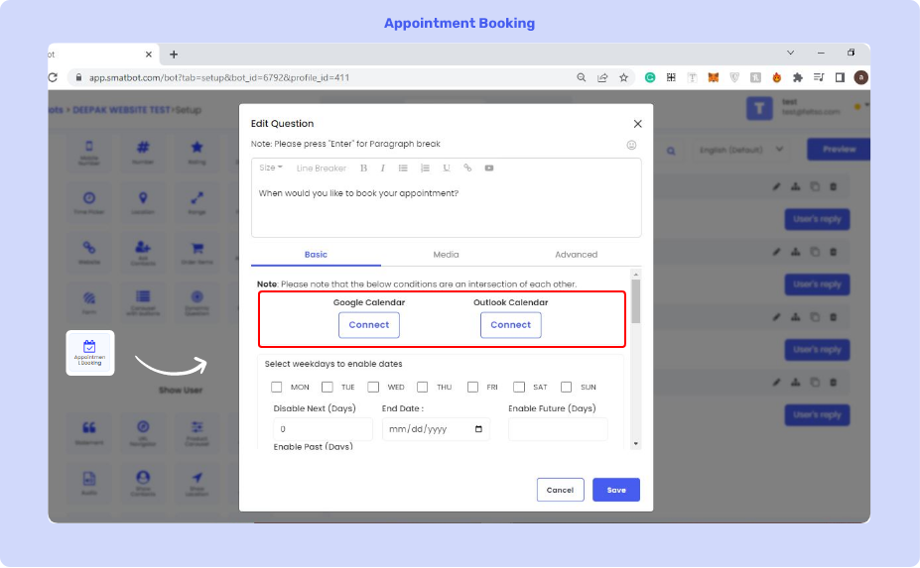Pick the Carousel with buttons block
920x568 pixels.
tap(143, 302)
